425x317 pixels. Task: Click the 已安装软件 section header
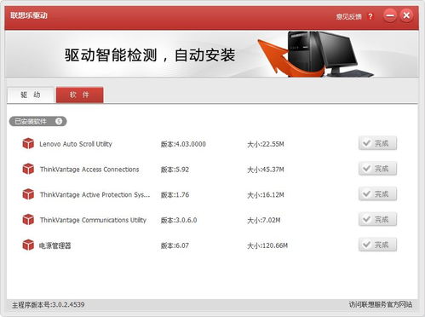tap(37, 121)
